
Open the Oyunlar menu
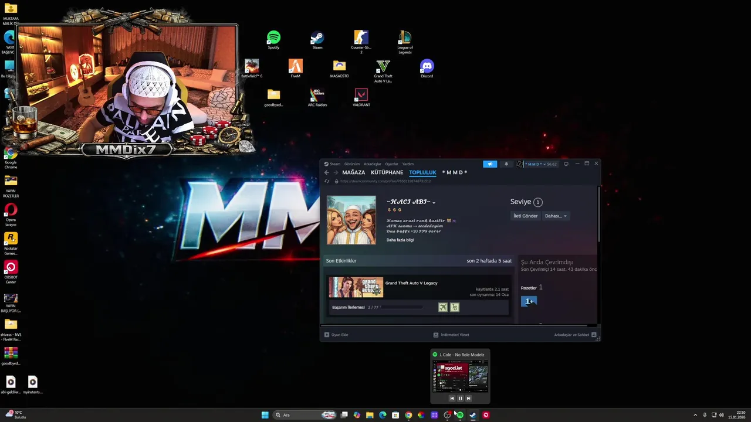(391, 164)
